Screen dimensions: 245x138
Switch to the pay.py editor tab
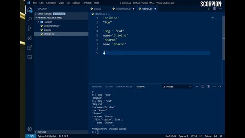pyautogui.click(x=98, y=9)
